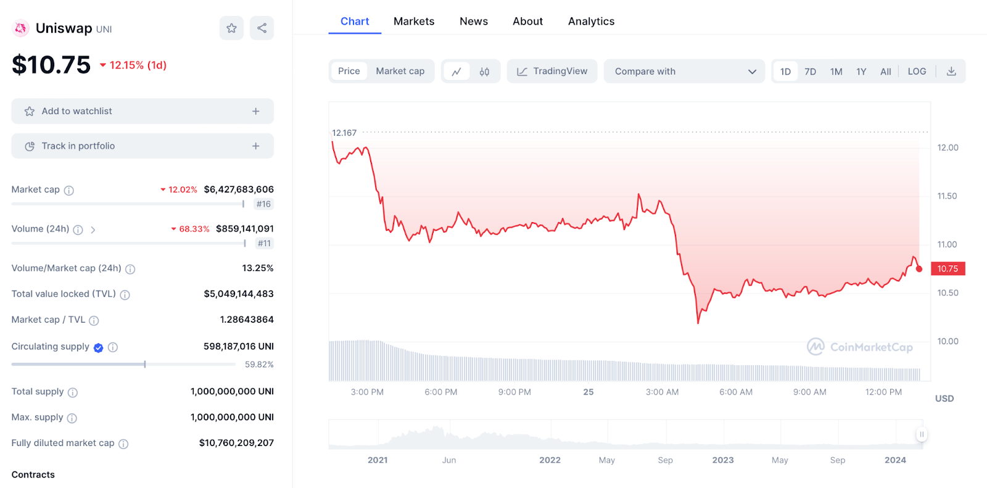Click the #11 volume rank badge
987x488 pixels.
point(265,243)
